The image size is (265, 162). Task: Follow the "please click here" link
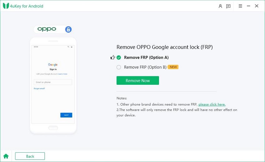click(x=212, y=104)
